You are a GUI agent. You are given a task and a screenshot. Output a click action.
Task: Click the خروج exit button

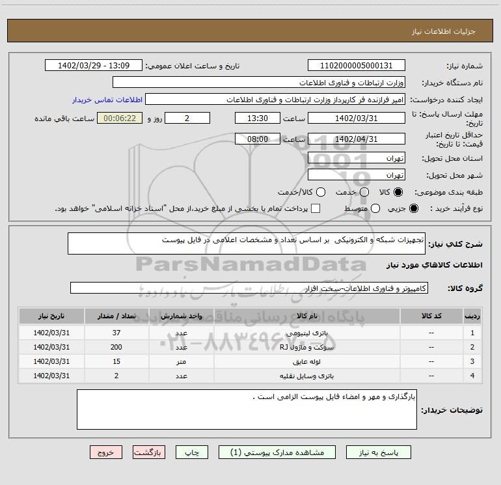coord(106,452)
